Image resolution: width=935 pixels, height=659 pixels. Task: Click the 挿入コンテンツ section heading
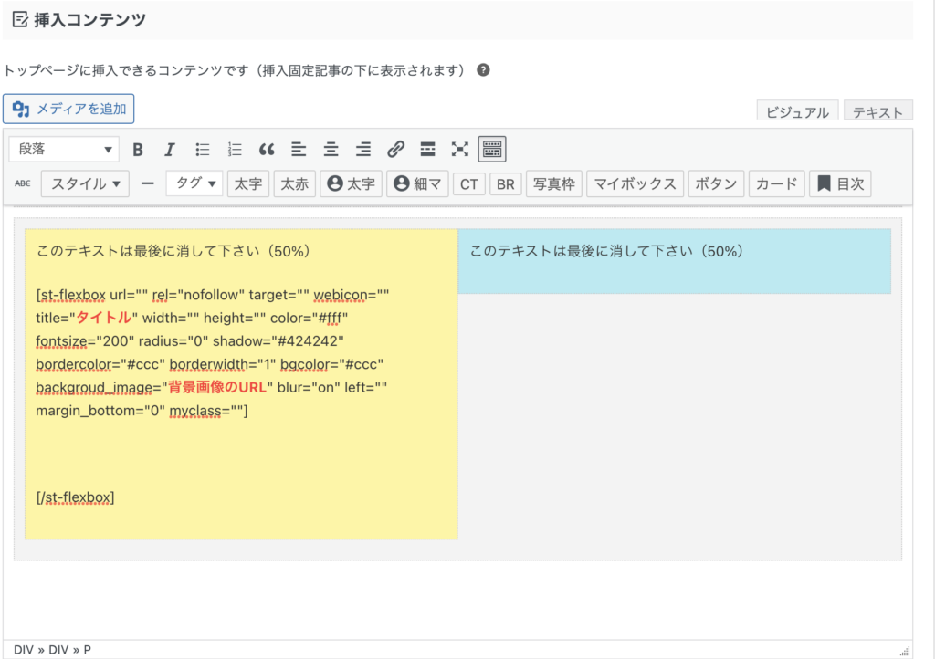[89, 20]
